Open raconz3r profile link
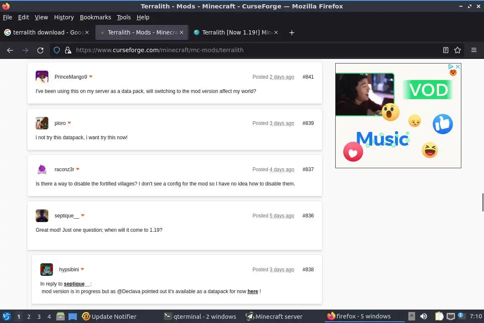This screenshot has height=323, width=484. (x=64, y=169)
